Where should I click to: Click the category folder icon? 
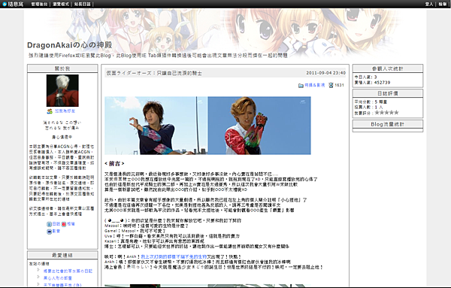coord(301,86)
